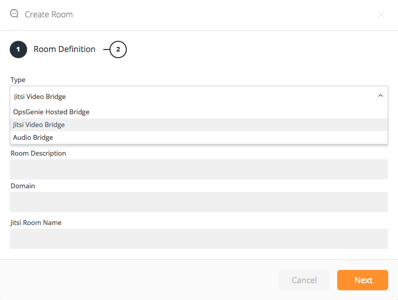Screen dimensions: 398x300
Task: Close the Create Room dialog with X
Action: point(381,15)
